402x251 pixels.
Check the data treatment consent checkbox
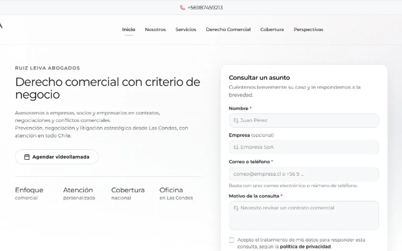(231, 240)
